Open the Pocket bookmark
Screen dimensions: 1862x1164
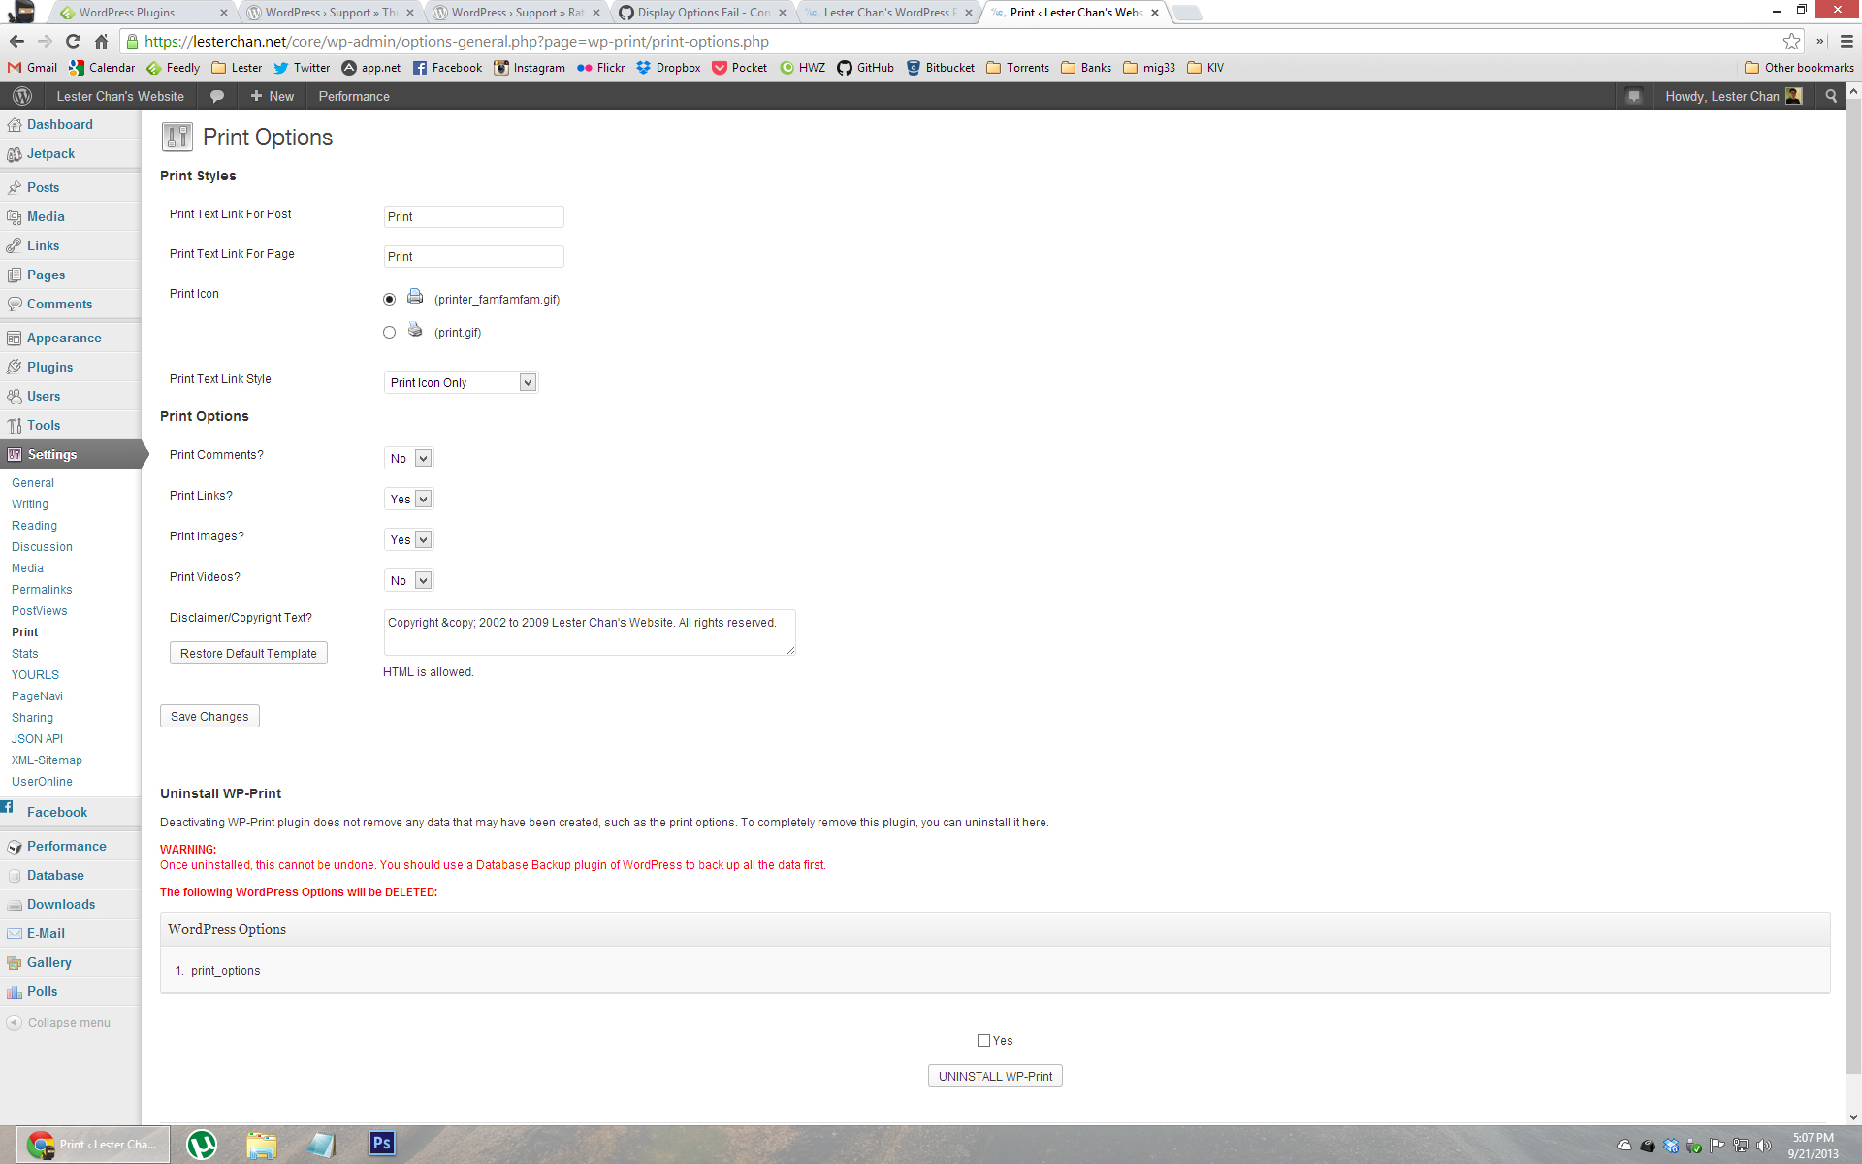pyautogui.click(x=739, y=68)
